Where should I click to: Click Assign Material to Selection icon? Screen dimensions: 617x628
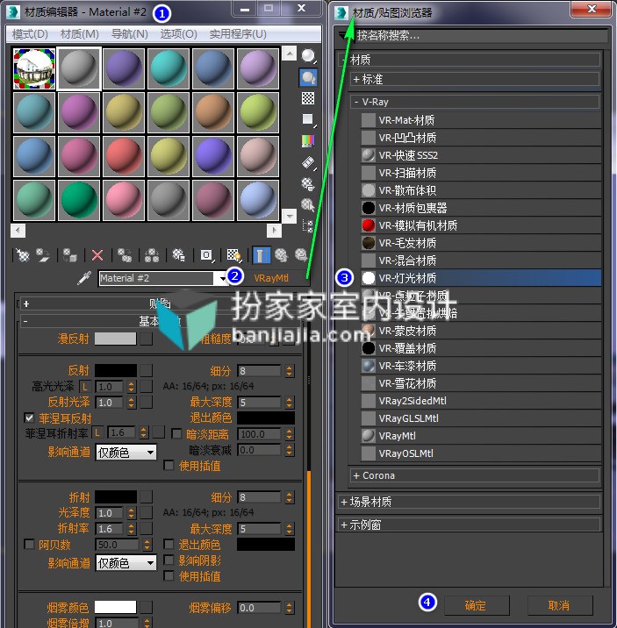pos(70,254)
